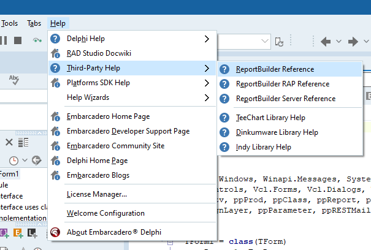Viewport: 371px width, 250px height.
Task: Click the ReportBuilder RAP Reference icon
Action: [x=224, y=84]
